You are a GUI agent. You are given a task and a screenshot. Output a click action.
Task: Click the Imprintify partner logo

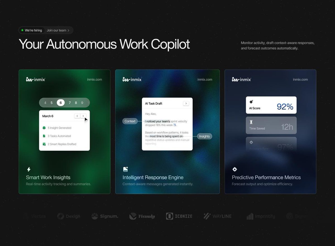pyautogui.click(x=261, y=216)
